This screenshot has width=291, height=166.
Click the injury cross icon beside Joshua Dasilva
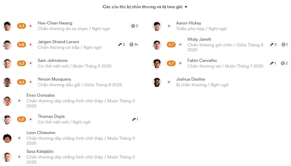coord(169,82)
